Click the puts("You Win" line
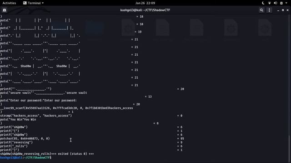The height and width of the screenshot is (163, 291). click(18, 120)
